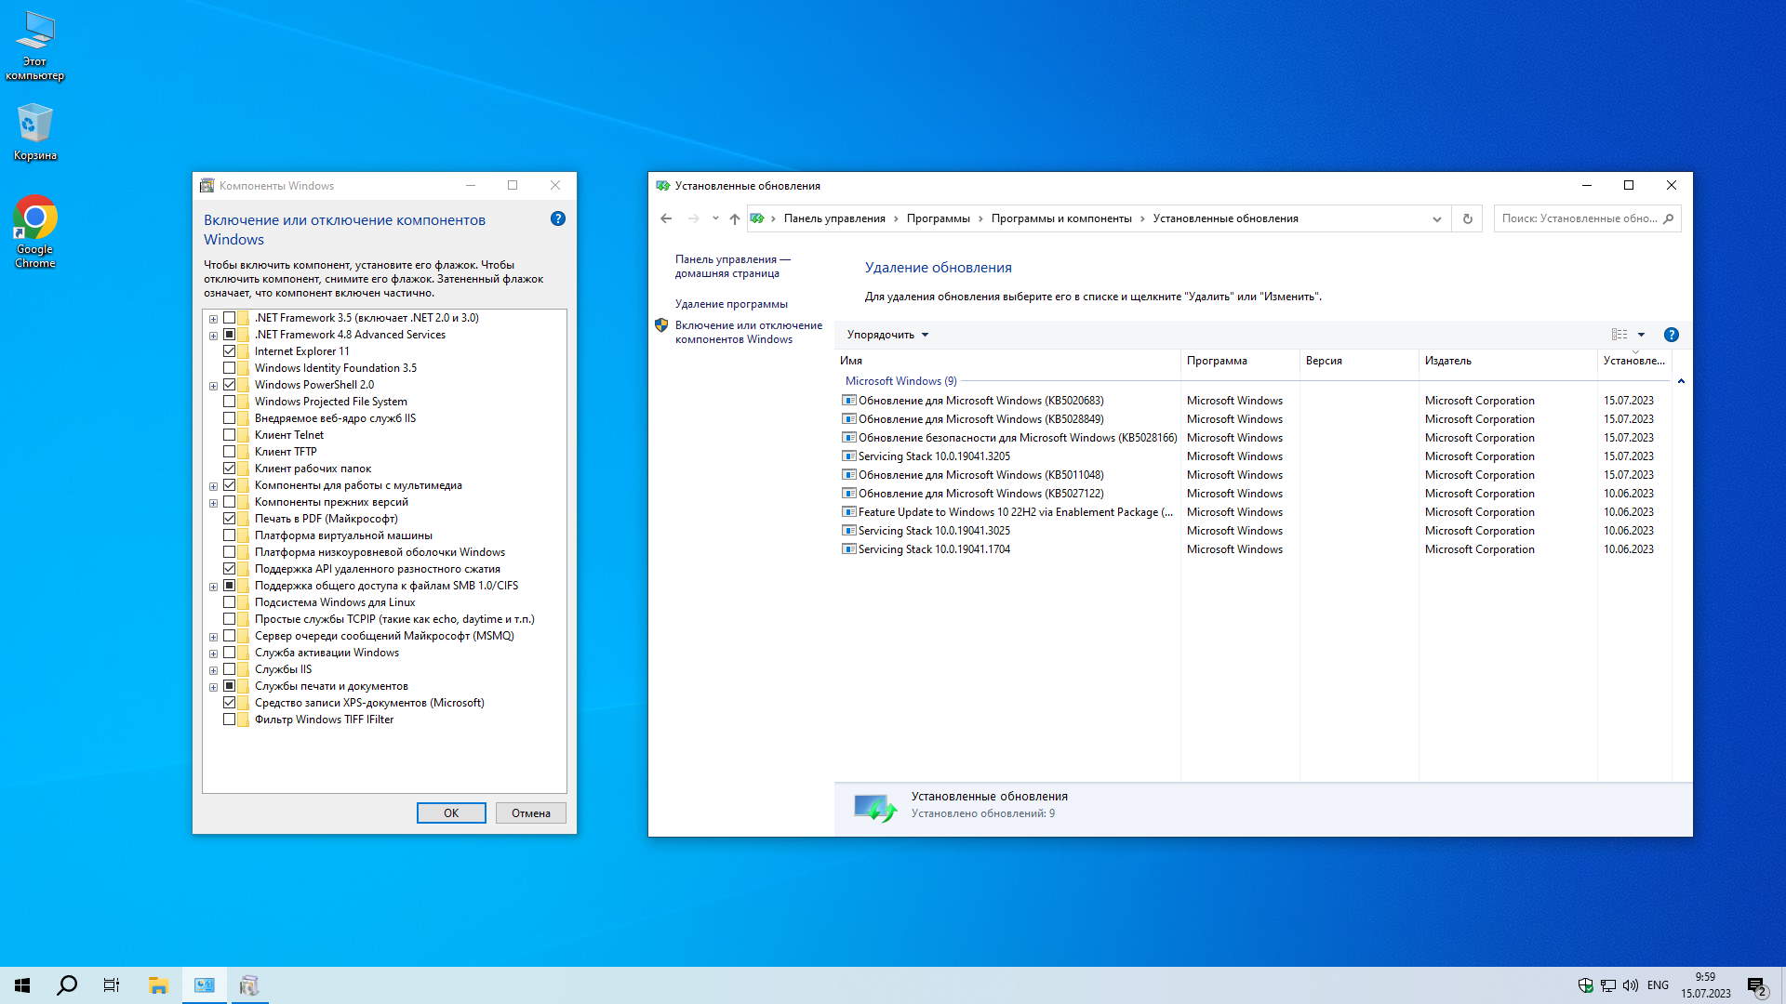This screenshot has width=1786, height=1004.
Task: Click the refresh button beside address bar
Action: (1467, 218)
